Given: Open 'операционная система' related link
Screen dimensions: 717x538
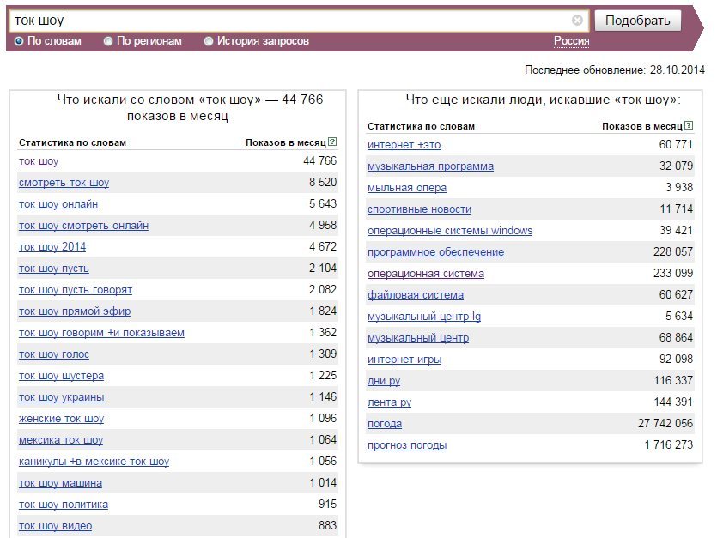Looking at the screenshot, I should 426,275.
